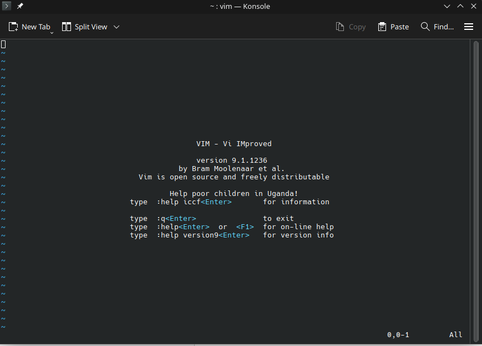Toggle the pin window icon
This screenshot has height=346, width=482.
(20, 6)
